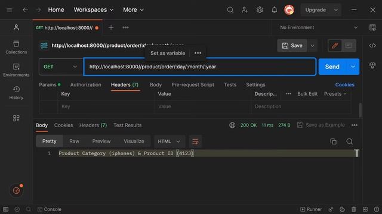
Task: Open the configure workspace sidebar icon
Action: (16, 118)
